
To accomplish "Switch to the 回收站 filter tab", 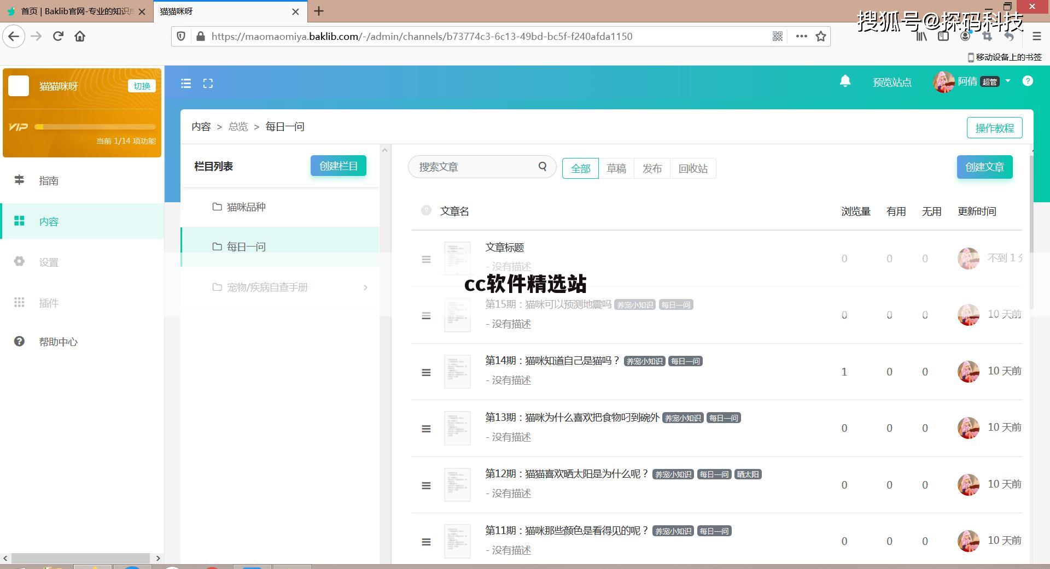I will (x=693, y=168).
